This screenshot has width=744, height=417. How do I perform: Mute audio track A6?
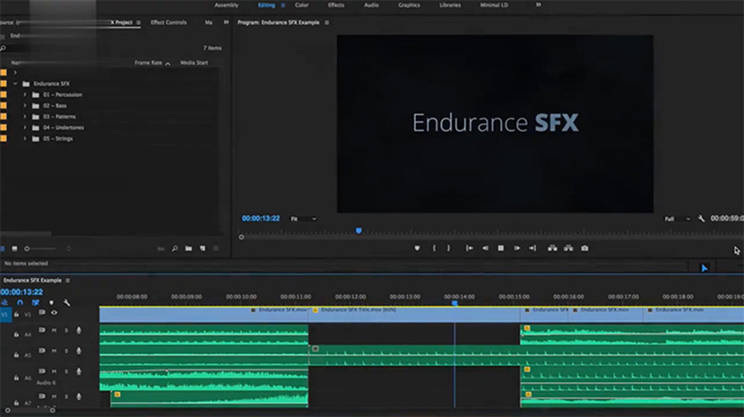pos(54,371)
